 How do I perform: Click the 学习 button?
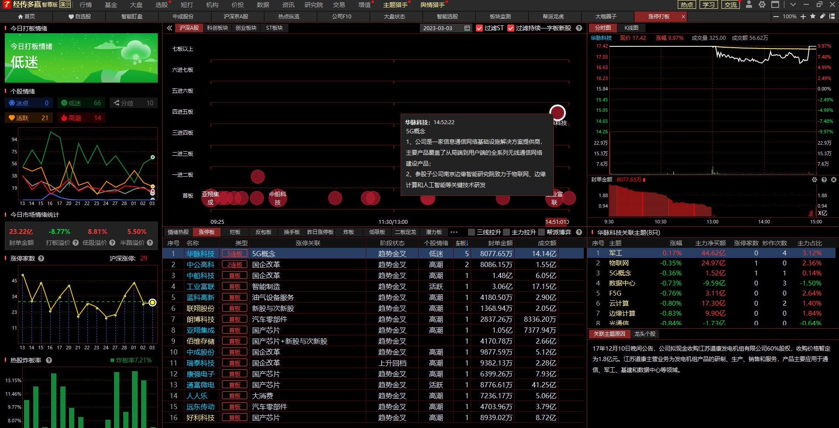pyautogui.click(x=709, y=5)
